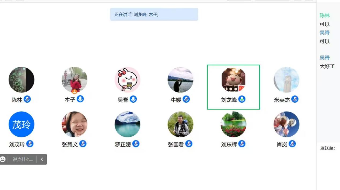Select 罗正媛's lake avatar
Screen dimensions: 340x190
[x=128, y=124]
